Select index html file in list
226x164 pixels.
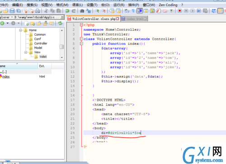pos(6,76)
